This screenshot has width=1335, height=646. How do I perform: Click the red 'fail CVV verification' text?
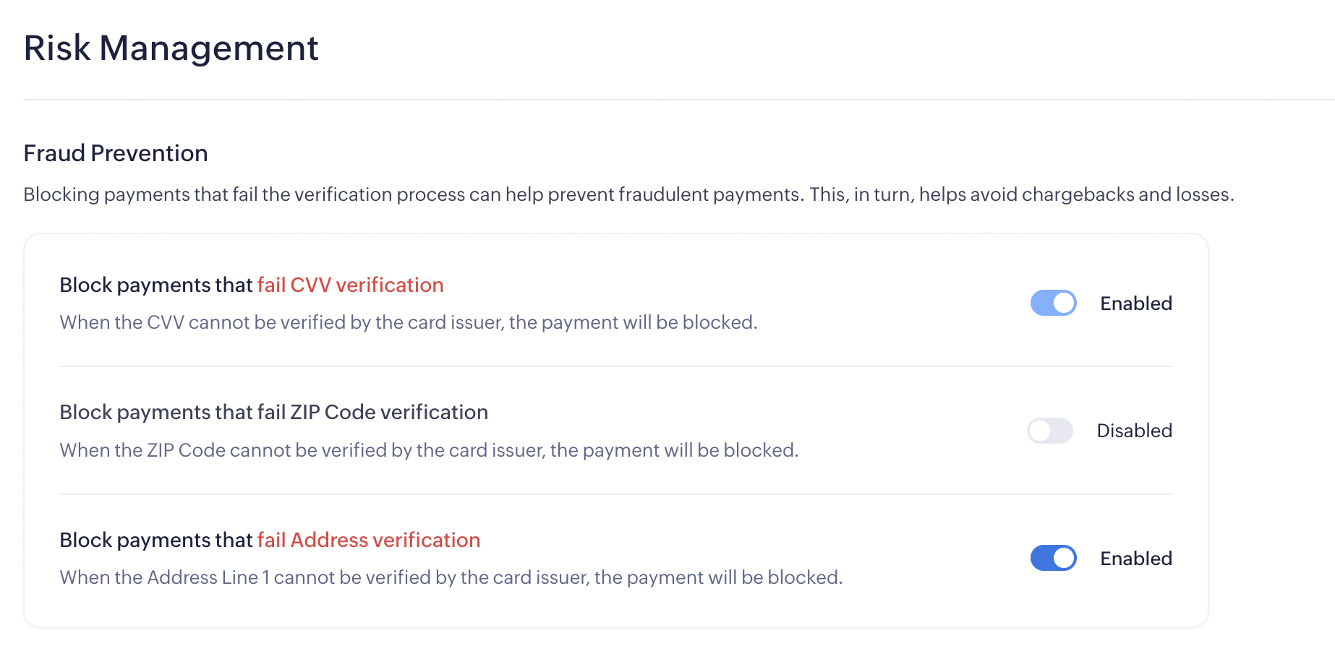coord(350,285)
